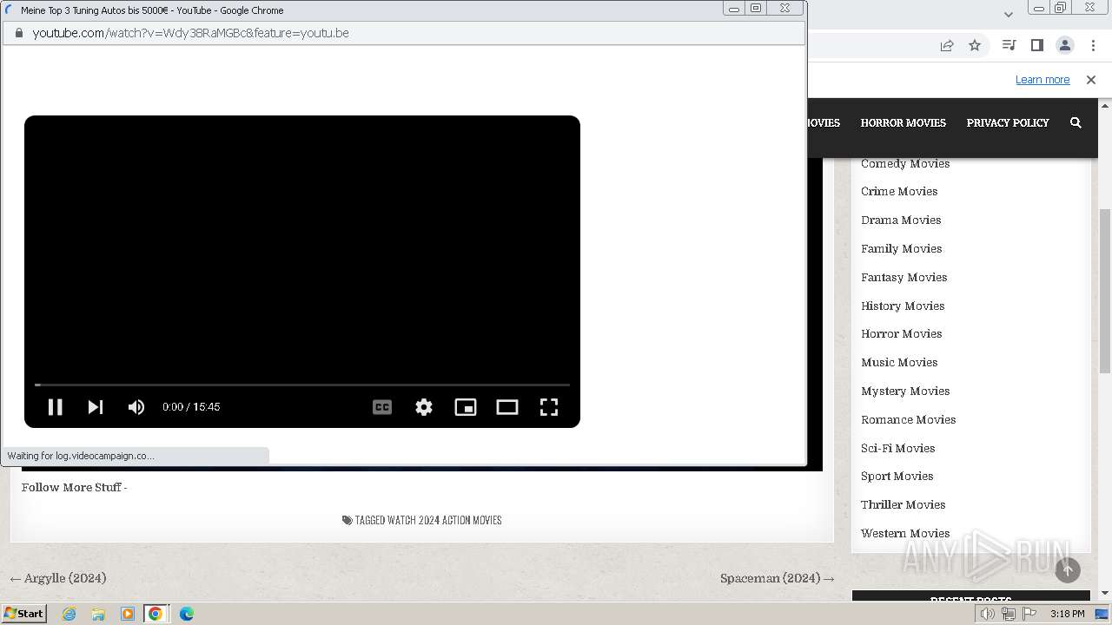Viewport: 1112px width, 625px height.
Task: Click the Watch 2024 Action Movies tag
Action: 445,520
